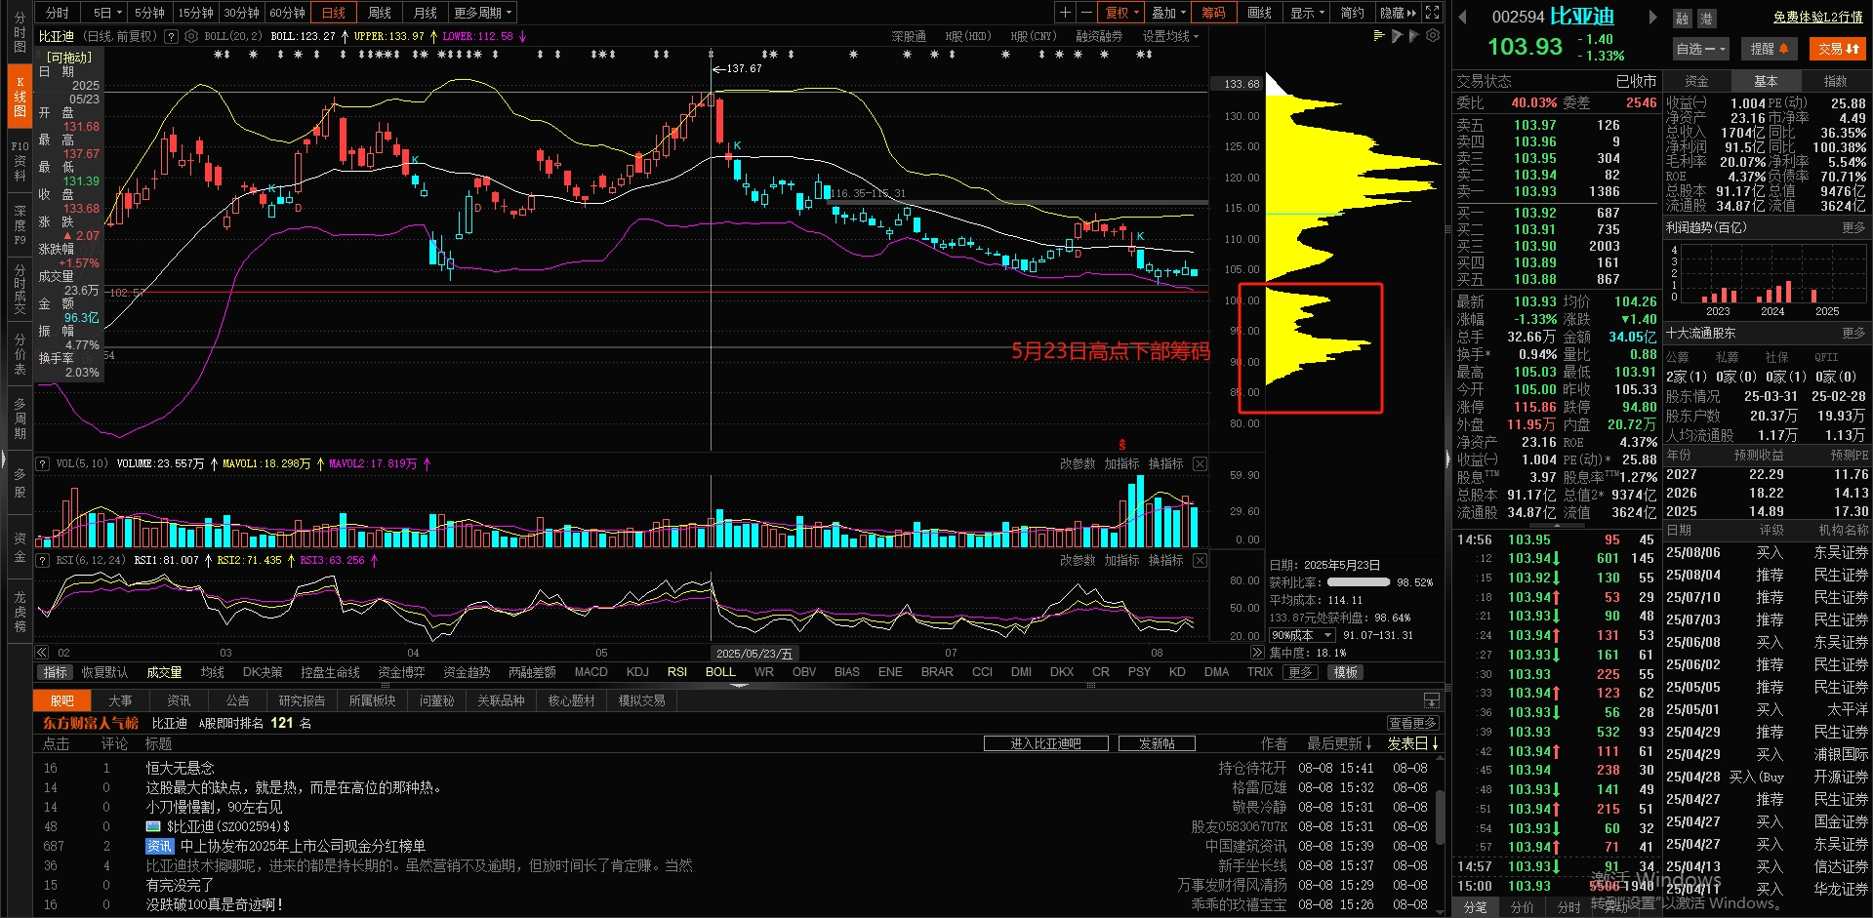Toggle 画线 drawing tools
The height and width of the screenshot is (918, 1873).
pyautogui.click(x=1259, y=13)
